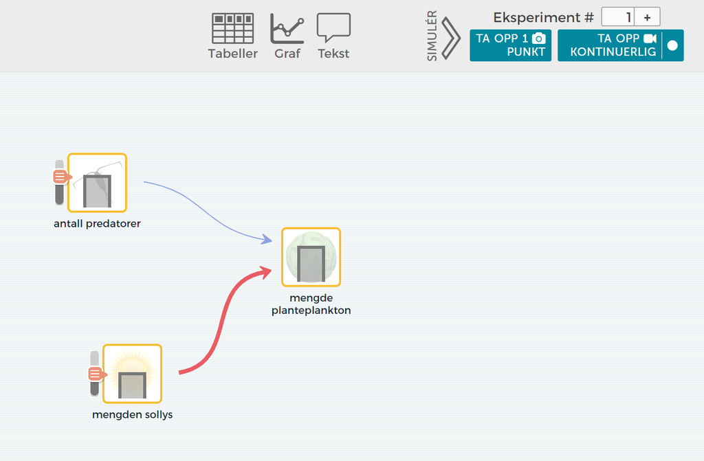Image resolution: width=704 pixels, height=461 pixels.
Task: Click the 'mengden sollys' label
Action: [132, 414]
